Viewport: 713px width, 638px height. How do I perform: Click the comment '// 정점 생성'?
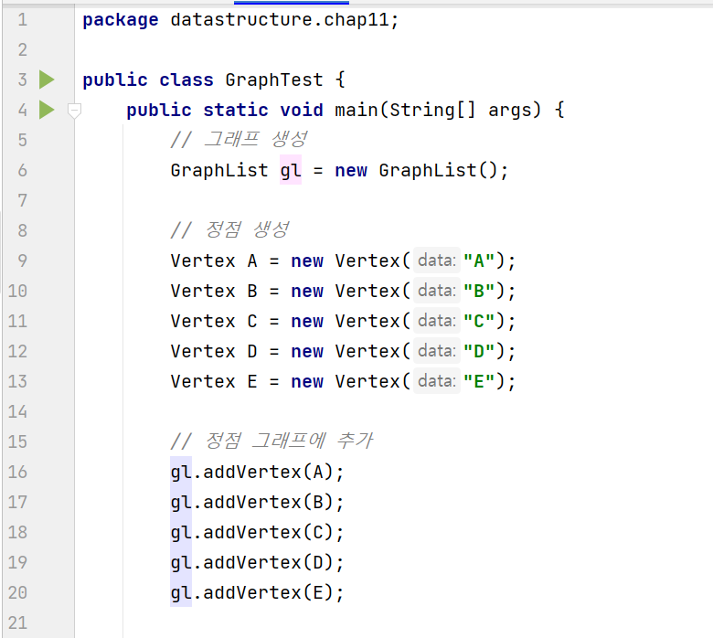pos(230,229)
